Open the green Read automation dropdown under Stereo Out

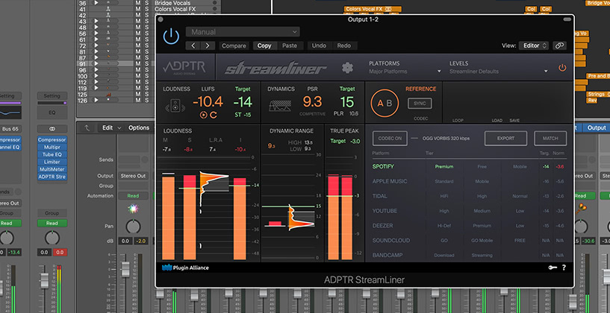[x=133, y=196]
